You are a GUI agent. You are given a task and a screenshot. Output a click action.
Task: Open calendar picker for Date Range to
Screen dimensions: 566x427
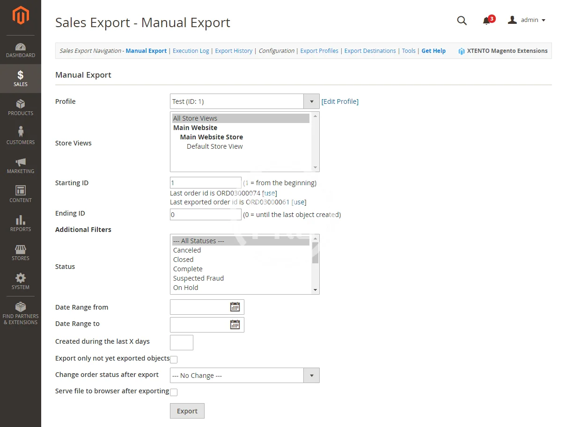pyautogui.click(x=235, y=325)
